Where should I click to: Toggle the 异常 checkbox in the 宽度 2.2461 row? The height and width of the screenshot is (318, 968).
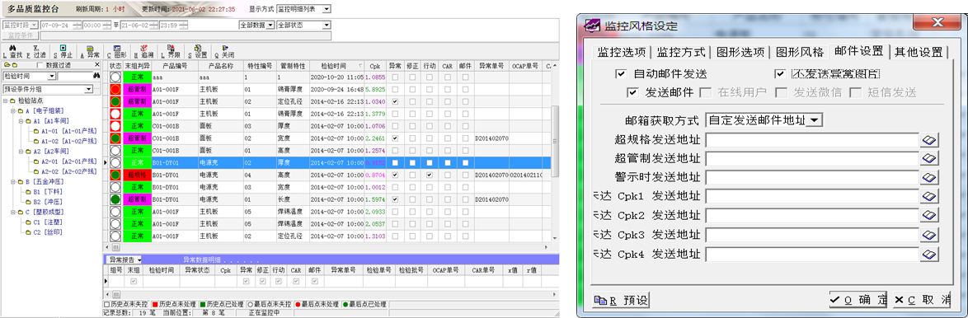coord(395,138)
